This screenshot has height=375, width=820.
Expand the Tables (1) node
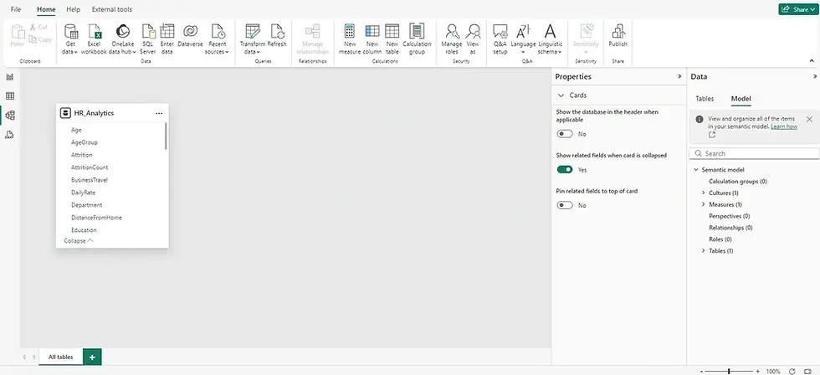[704, 250]
